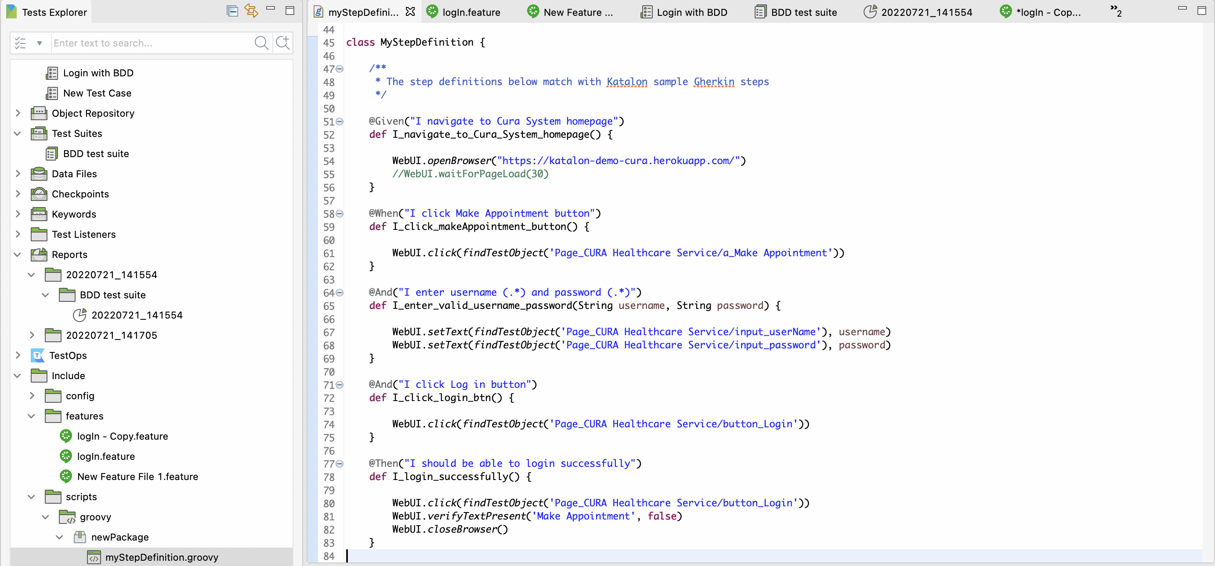The width and height of the screenshot is (1215, 566).
Task: Switch to the logIn.feature tab
Action: coord(471,11)
